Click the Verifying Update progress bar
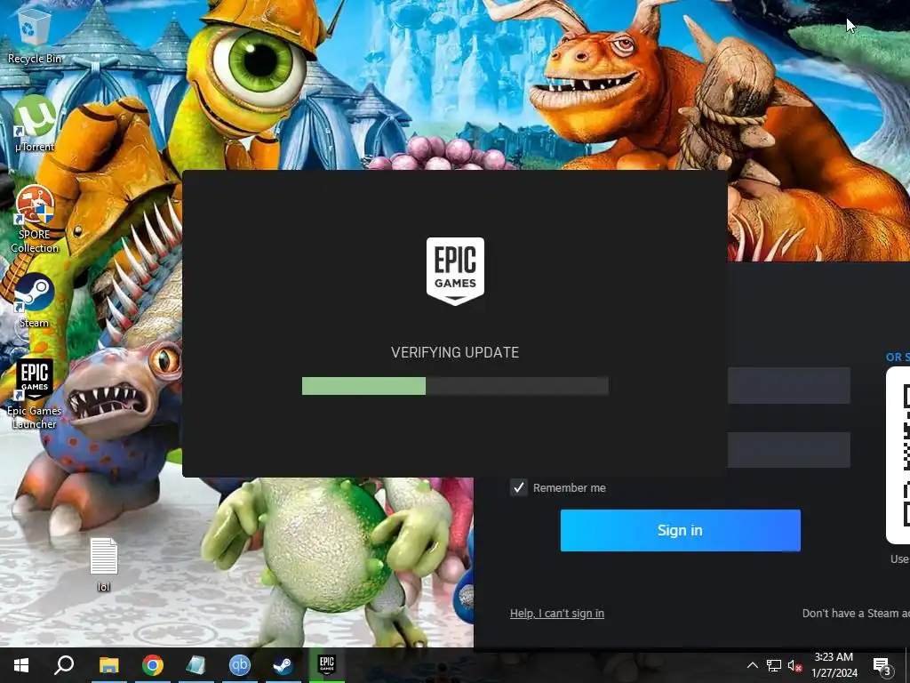Image resolution: width=910 pixels, height=683 pixels. [455, 386]
